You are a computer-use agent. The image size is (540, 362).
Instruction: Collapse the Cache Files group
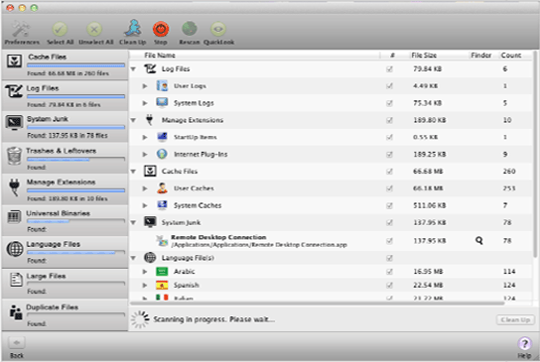pos(133,172)
